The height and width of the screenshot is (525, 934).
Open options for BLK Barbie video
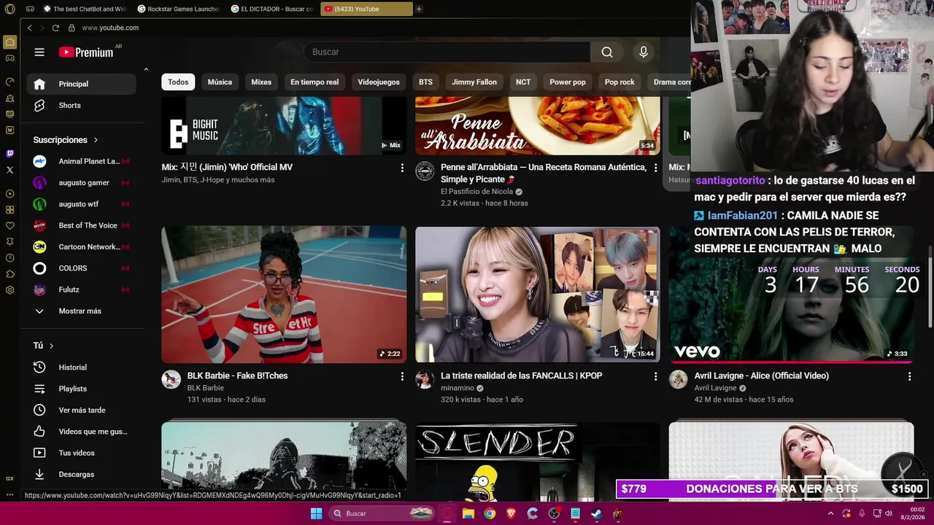click(x=401, y=376)
